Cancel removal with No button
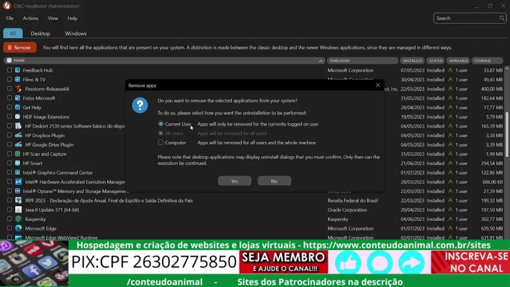This screenshot has height=287, width=510. point(274,181)
